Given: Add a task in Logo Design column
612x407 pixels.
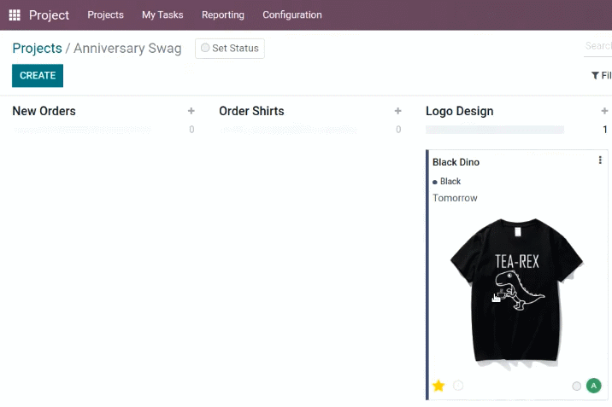Looking at the screenshot, I should click(x=604, y=111).
